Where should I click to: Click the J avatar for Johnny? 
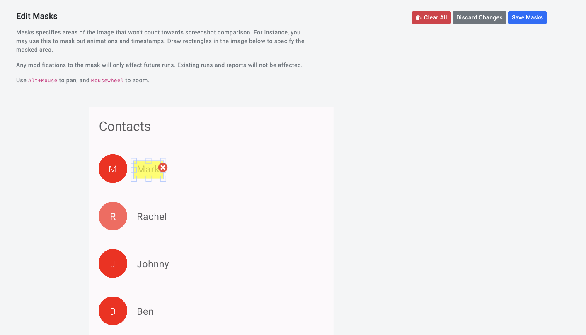113,263
